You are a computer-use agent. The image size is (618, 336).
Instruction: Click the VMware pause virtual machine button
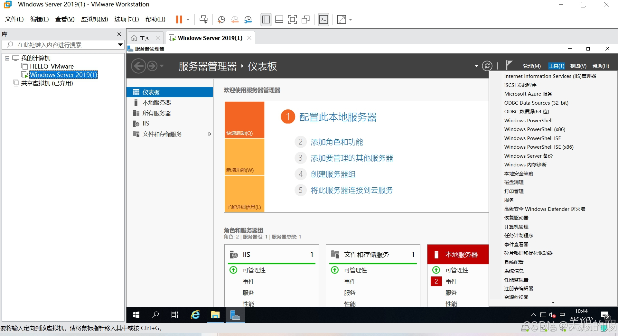point(179,20)
